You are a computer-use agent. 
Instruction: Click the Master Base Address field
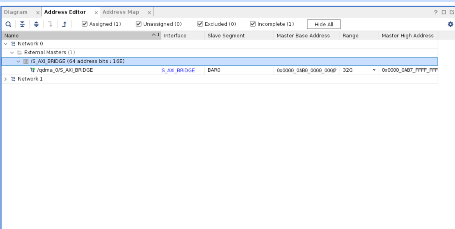(x=306, y=70)
